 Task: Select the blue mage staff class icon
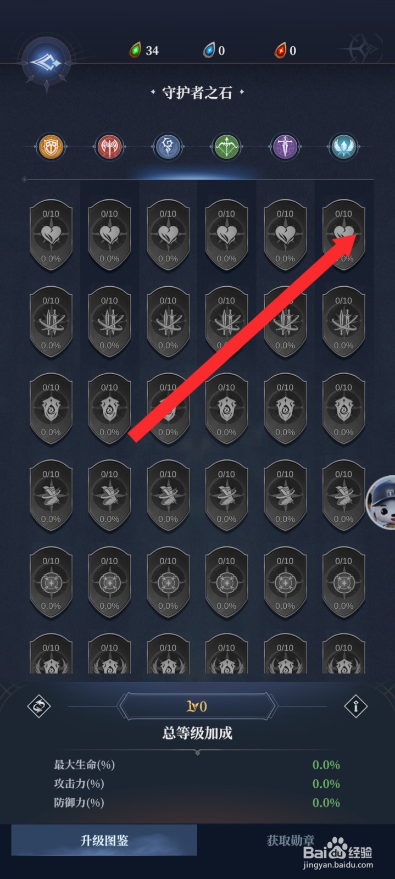coord(168,147)
